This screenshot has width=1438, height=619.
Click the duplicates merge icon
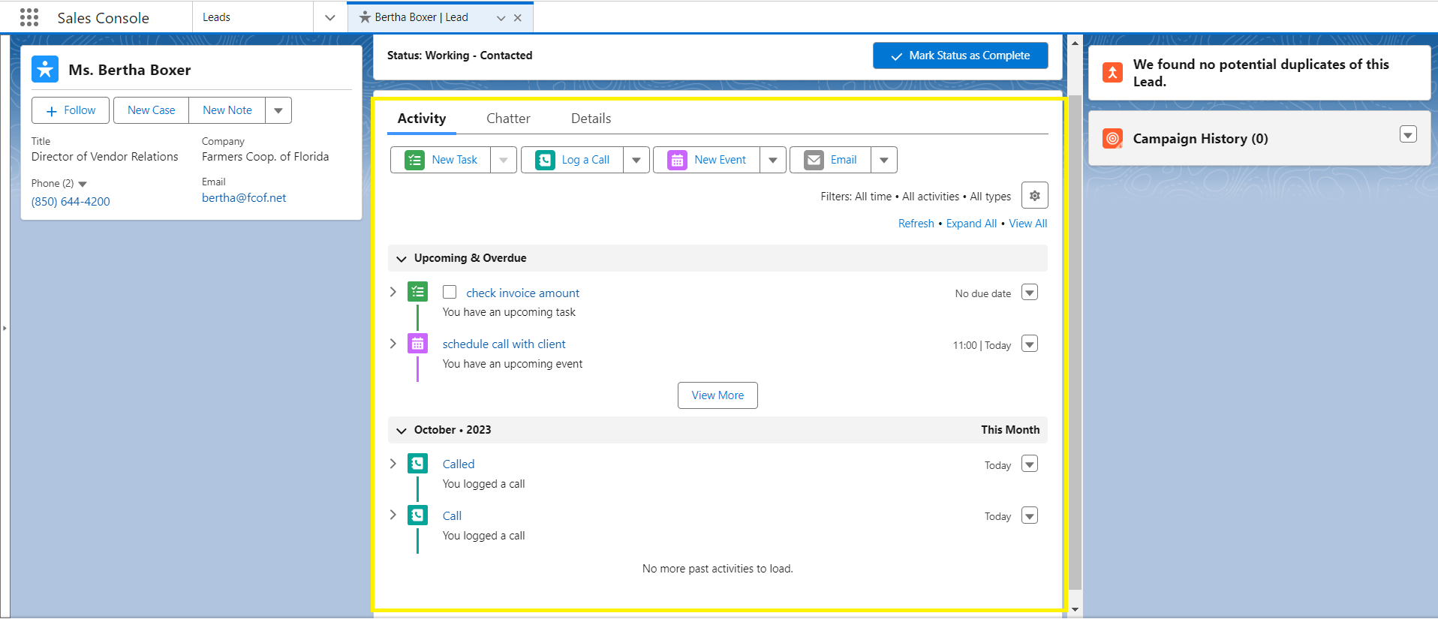click(x=1112, y=73)
